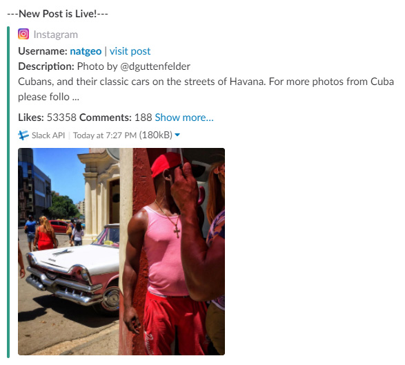
Task: Click the 'Today at 7:27 PM' timestamp
Action: 105,135
